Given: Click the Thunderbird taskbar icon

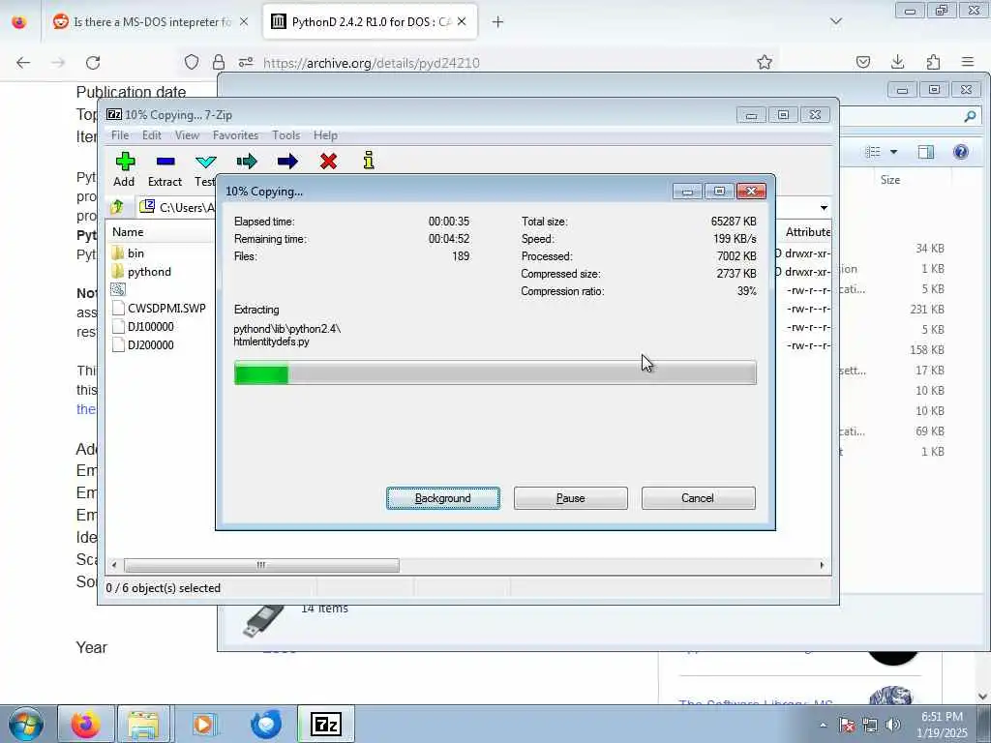Looking at the screenshot, I should [266, 724].
